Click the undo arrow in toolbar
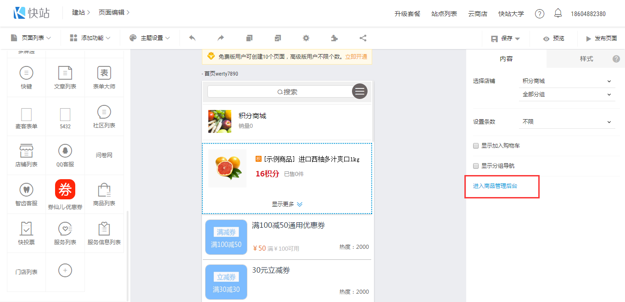This screenshot has width=625, height=302. [x=192, y=38]
